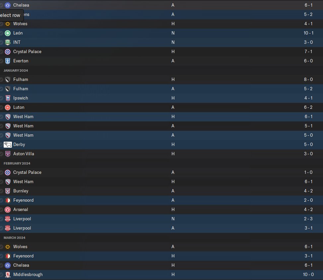The width and height of the screenshot is (323, 280).
Task: Tick the select checkbox for Luton row
Action: click(x=1, y=107)
